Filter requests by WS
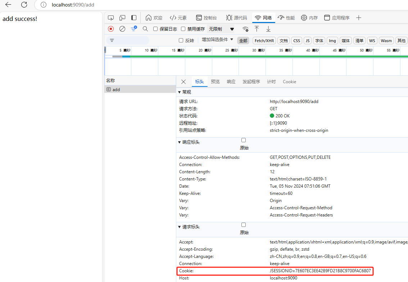 click(x=372, y=41)
